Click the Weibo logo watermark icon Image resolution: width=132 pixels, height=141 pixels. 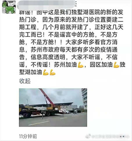(88, 136)
